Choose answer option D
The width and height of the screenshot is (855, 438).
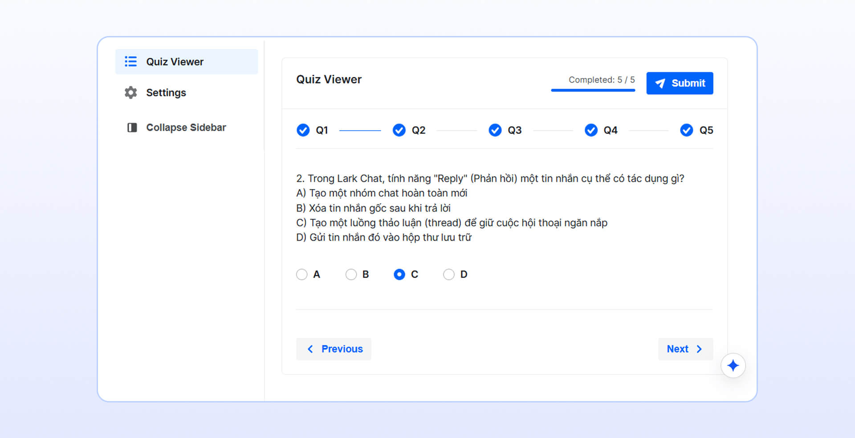(449, 274)
